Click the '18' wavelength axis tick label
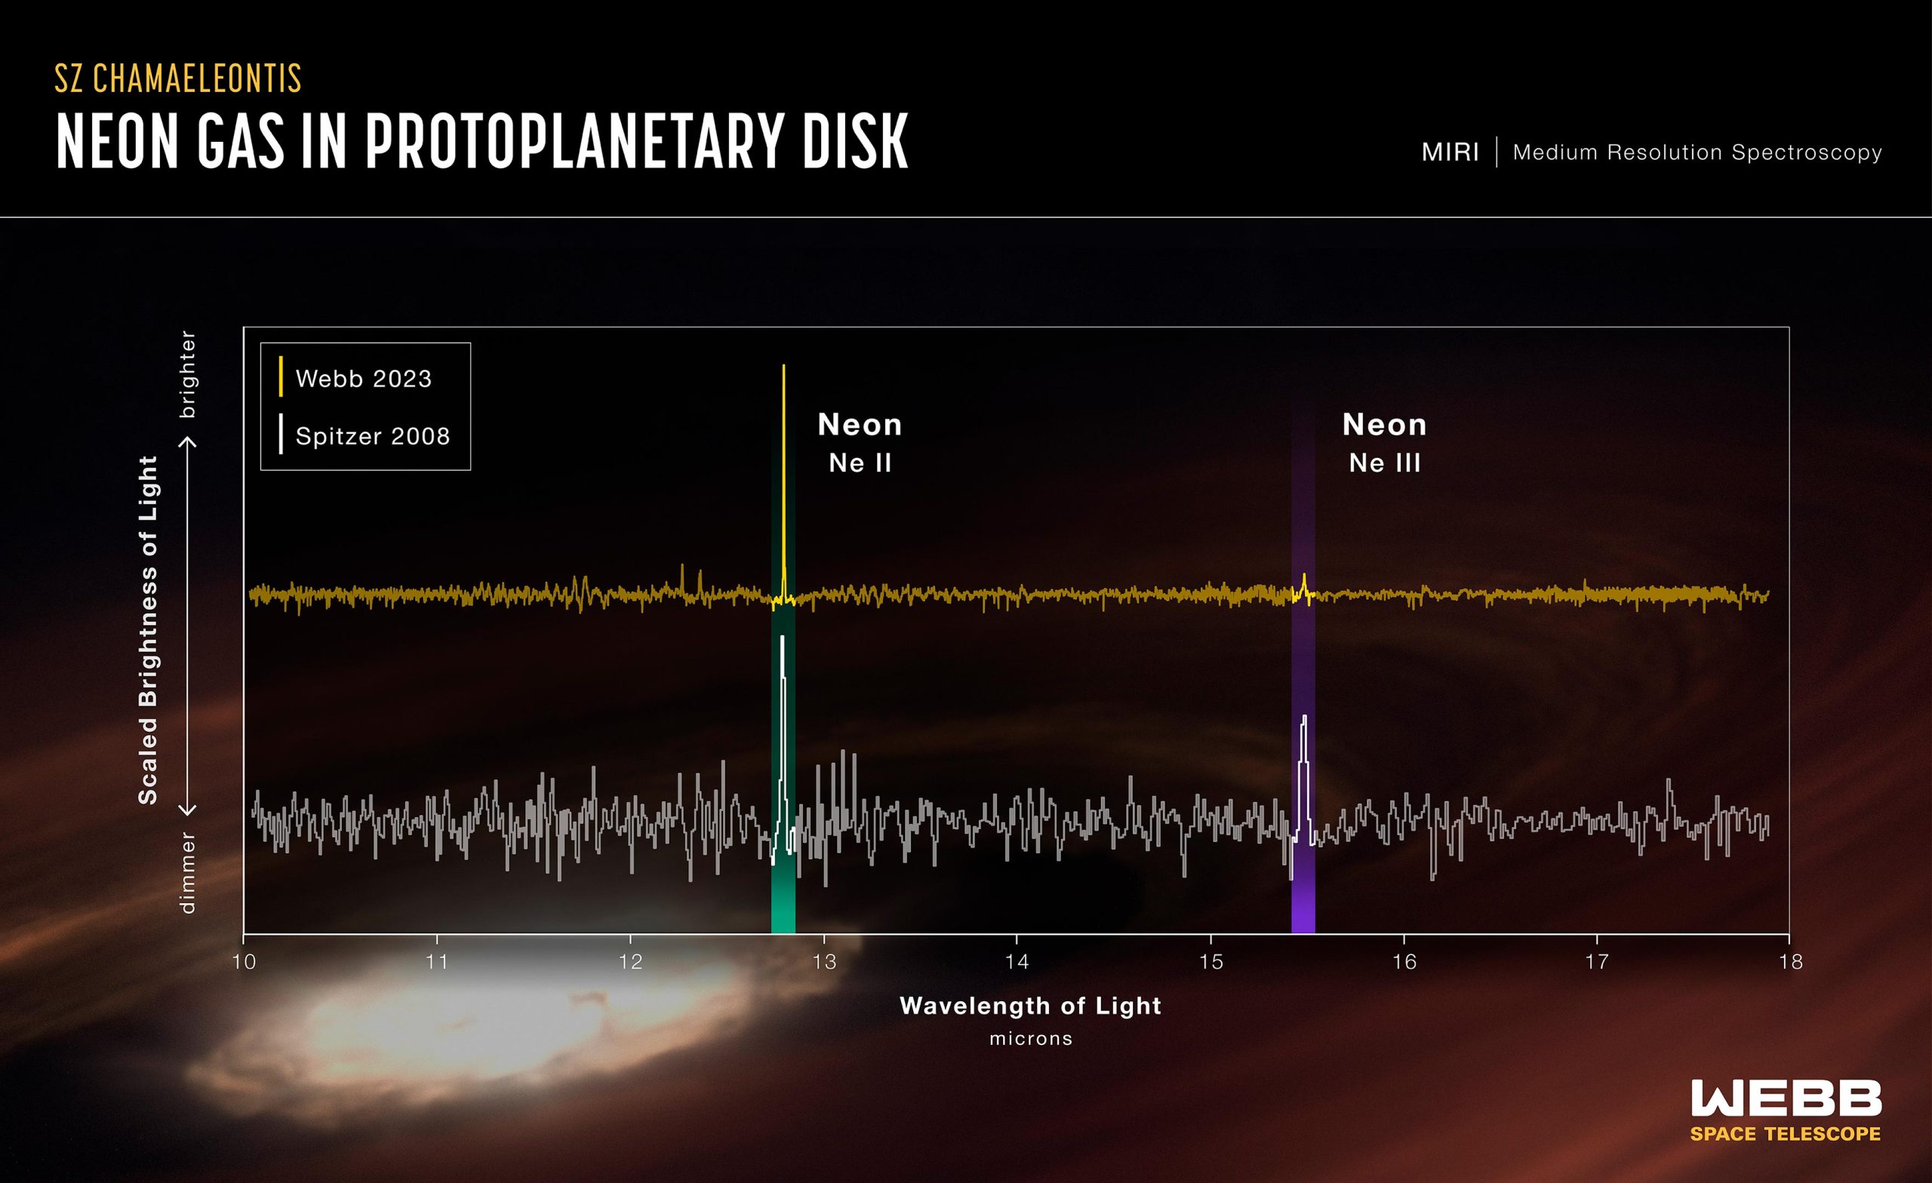1932x1183 pixels. 1791,962
